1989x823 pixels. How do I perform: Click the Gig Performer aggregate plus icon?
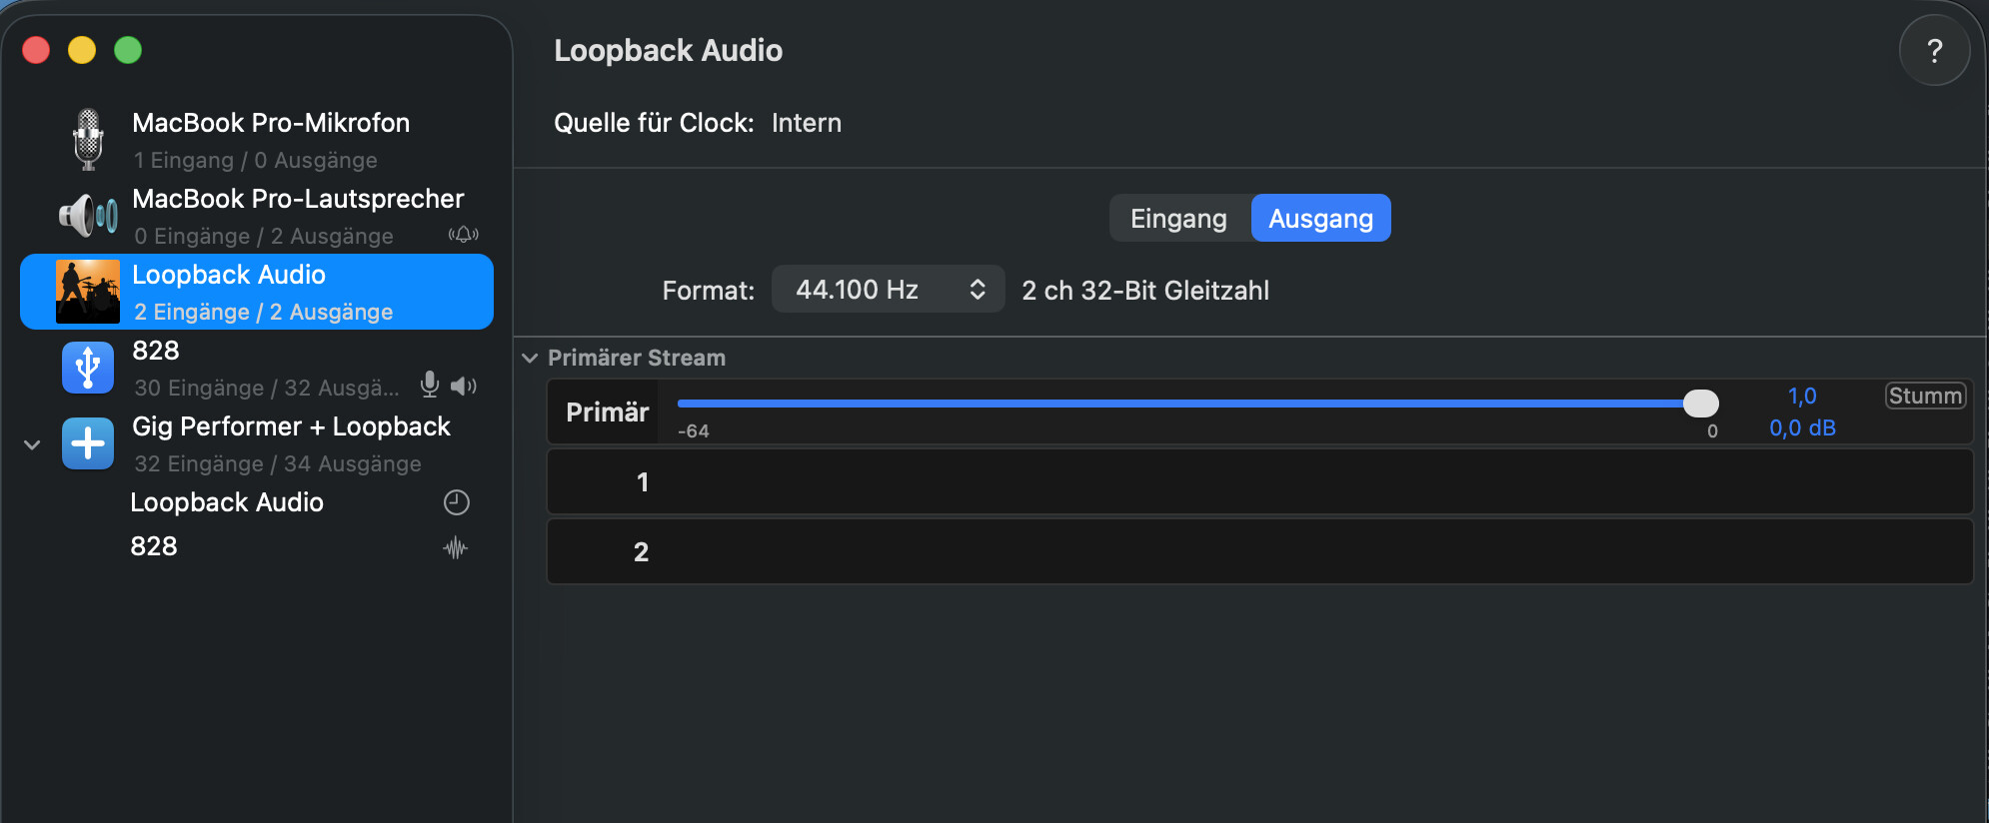click(x=88, y=443)
